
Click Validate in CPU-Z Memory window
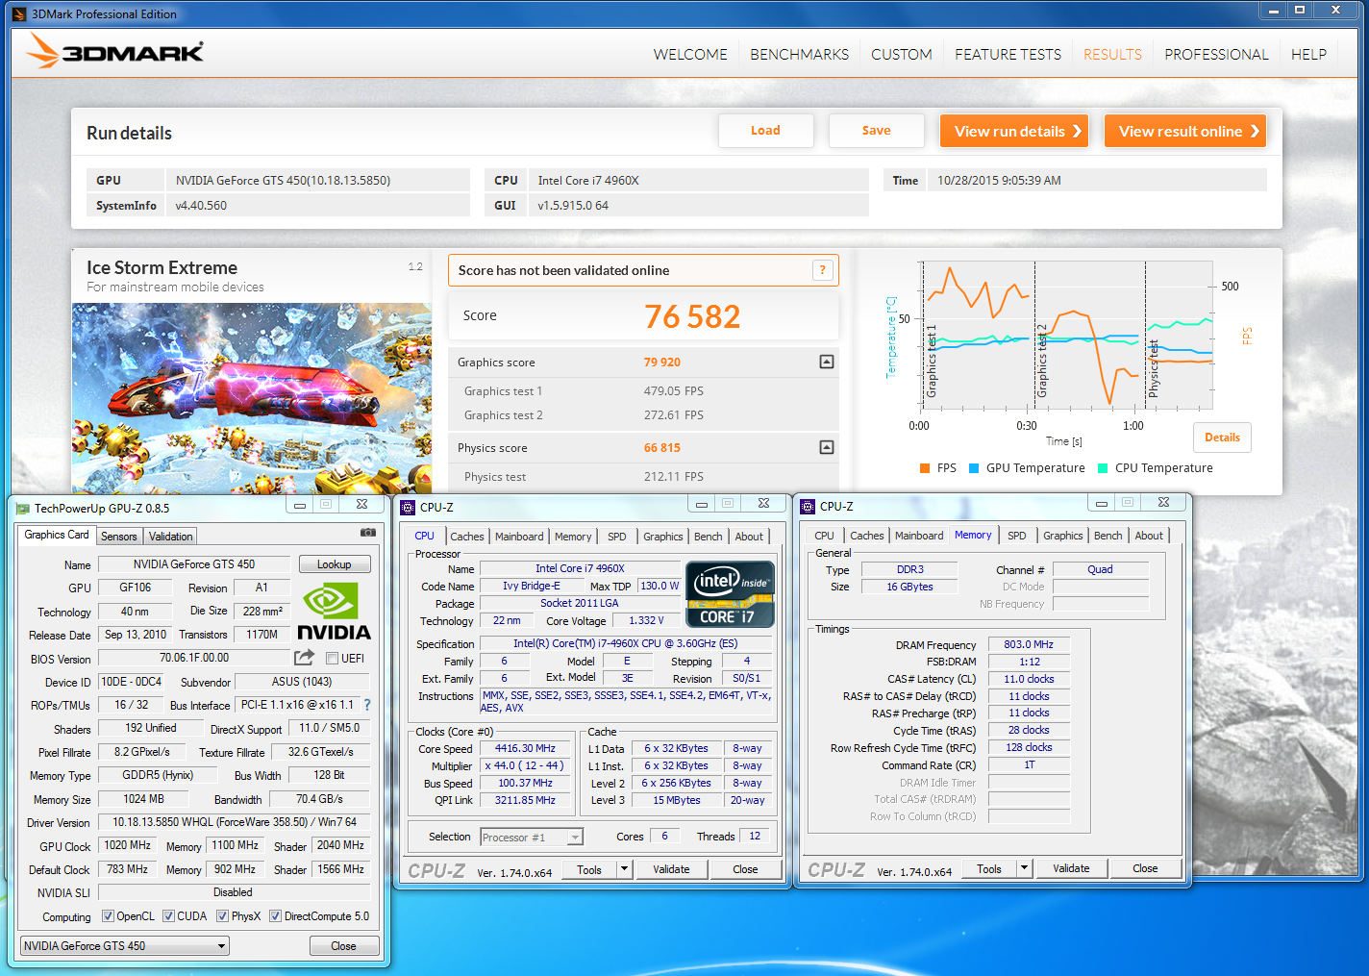1071,868
